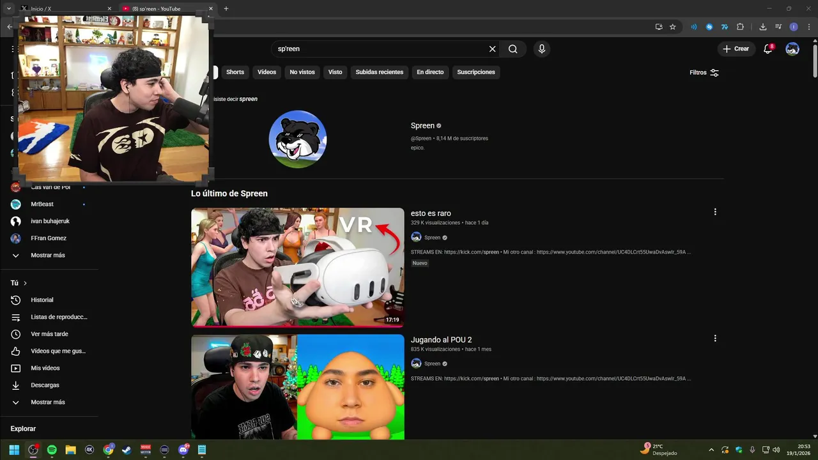
Task: Open more options for "esto es raro" video
Action: (x=715, y=212)
